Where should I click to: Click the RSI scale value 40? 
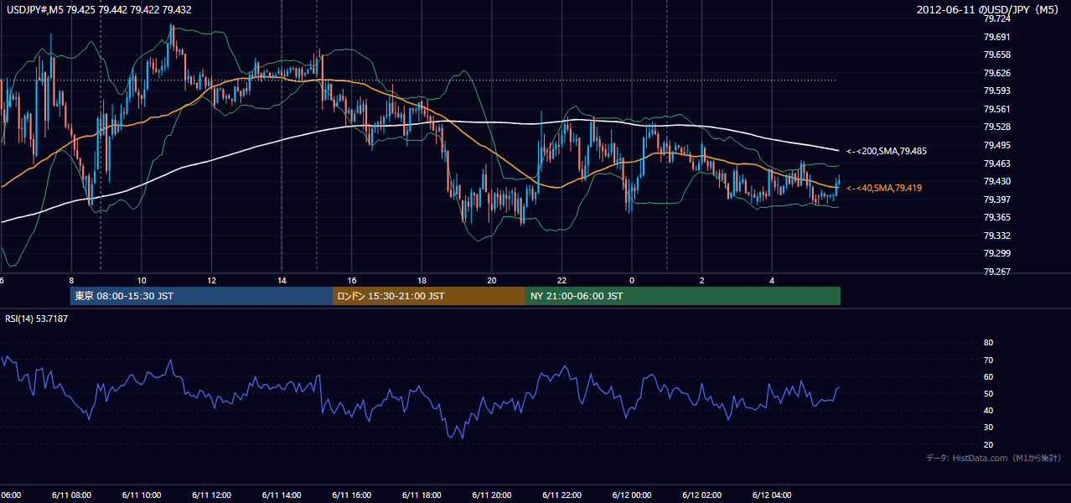click(988, 410)
